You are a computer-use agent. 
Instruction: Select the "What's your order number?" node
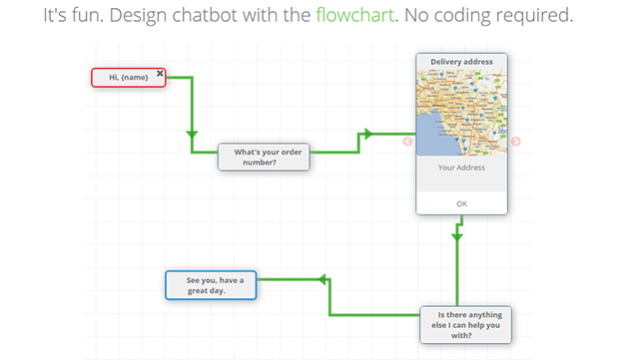[x=264, y=157]
